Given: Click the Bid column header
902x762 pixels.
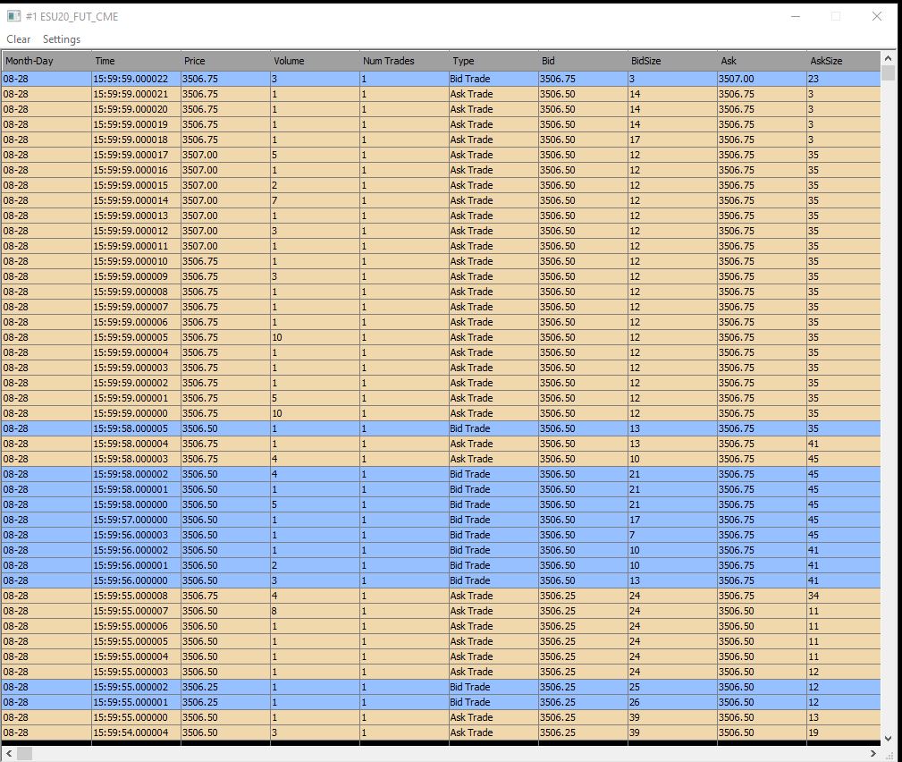Looking at the screenshot, I should click(x=584, y=61).
